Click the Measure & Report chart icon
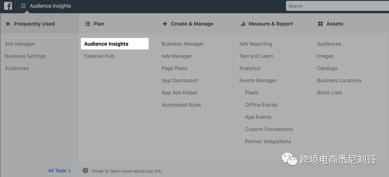Screen dimensions: 389x177 point(243,24)
